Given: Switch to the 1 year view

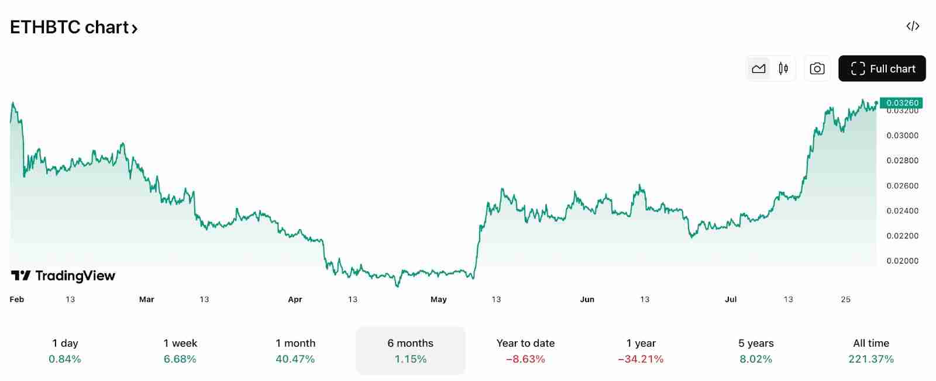Looking at the screenshot, I should click(640, 351).
